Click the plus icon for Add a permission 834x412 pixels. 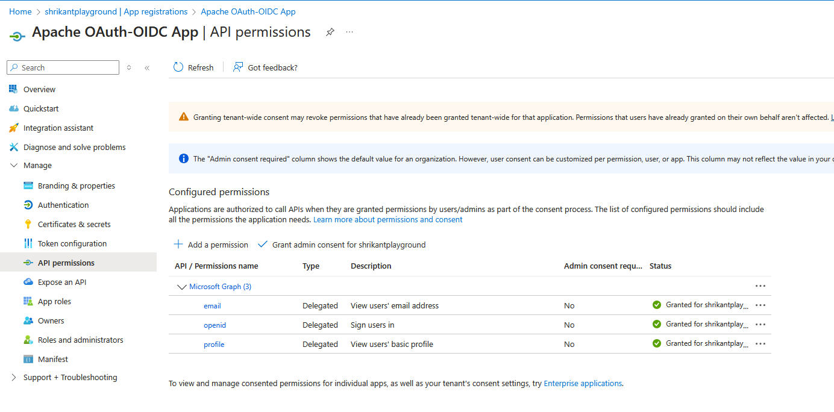coord(178,244)
